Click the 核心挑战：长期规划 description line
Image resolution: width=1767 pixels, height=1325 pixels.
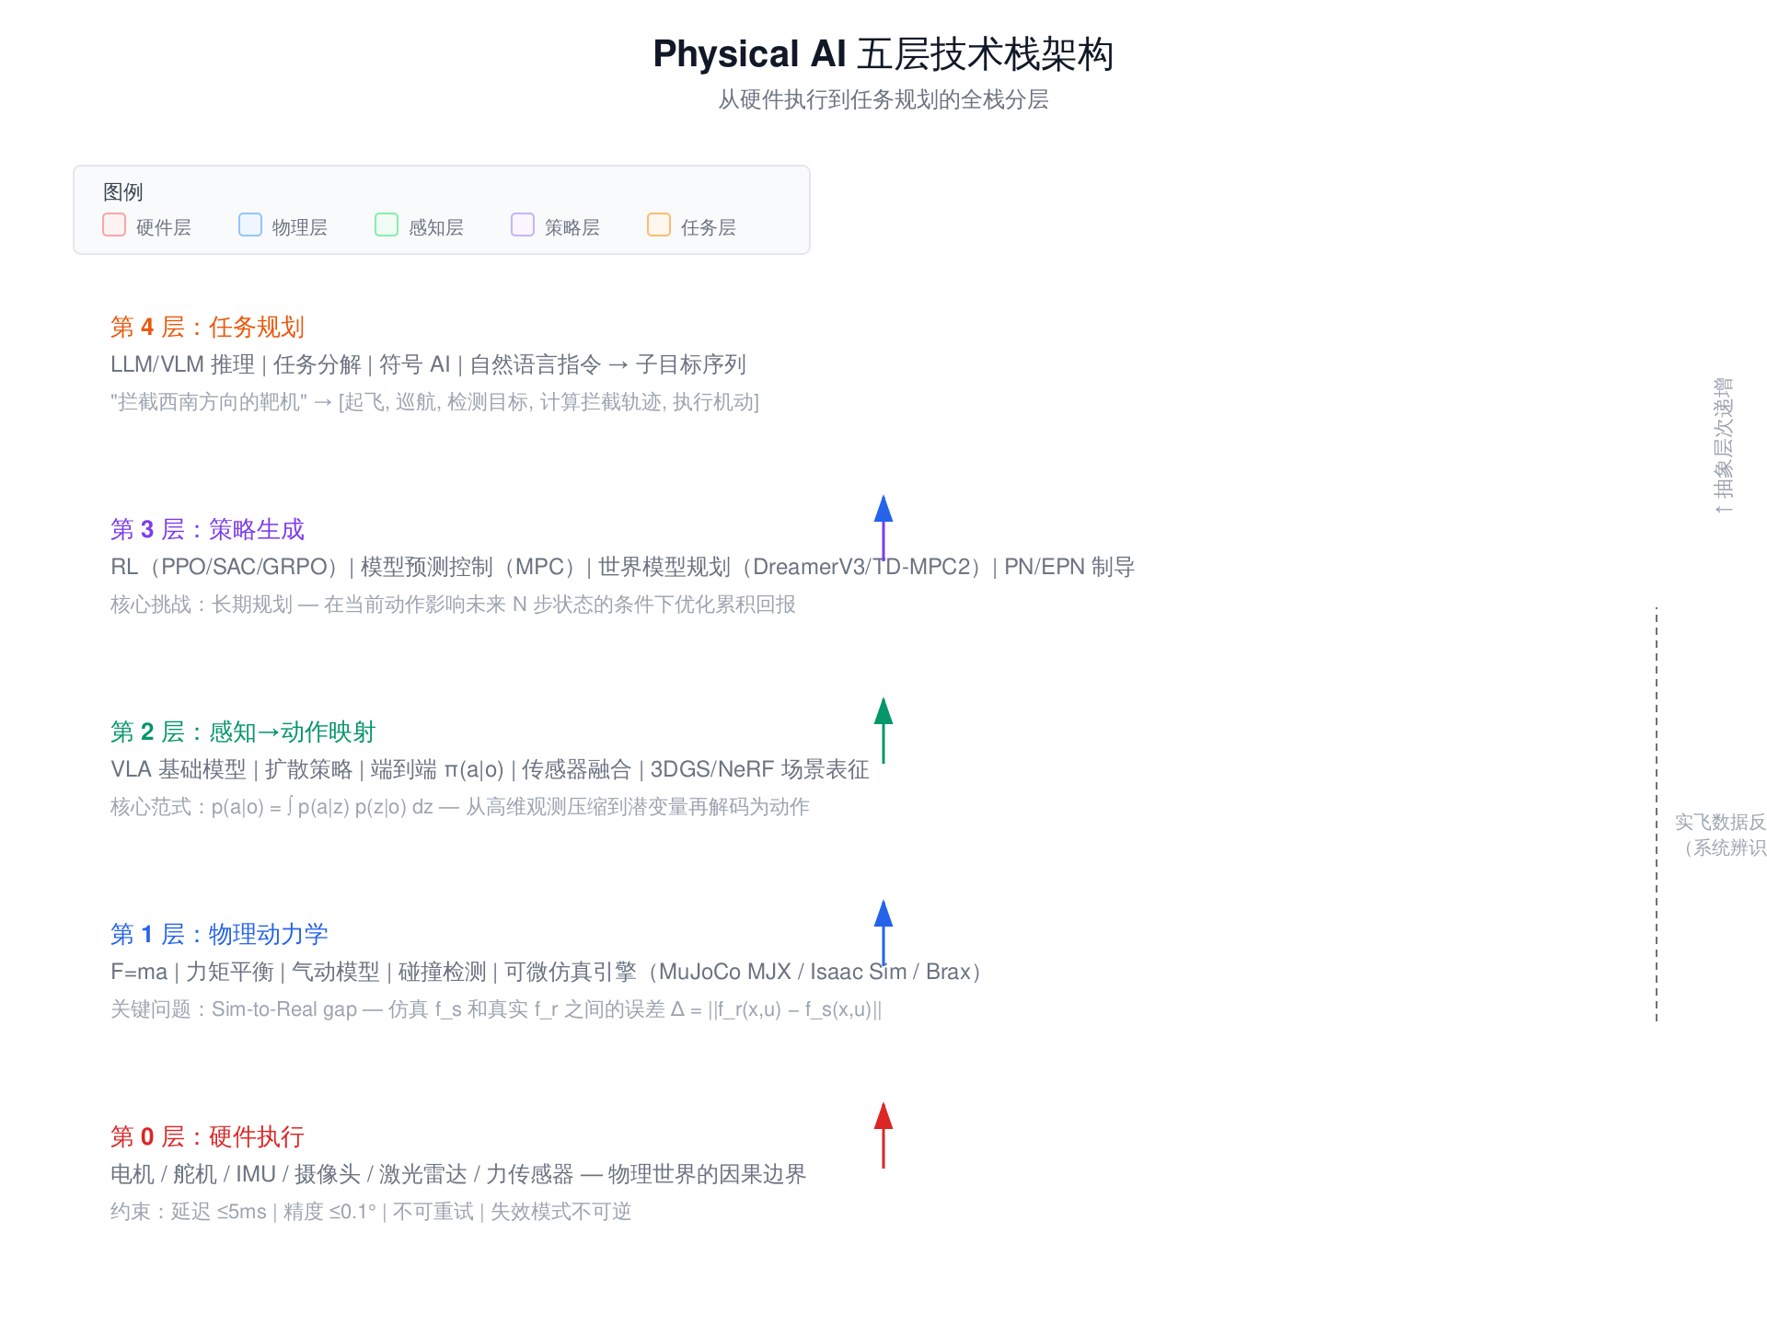point(453,605)
